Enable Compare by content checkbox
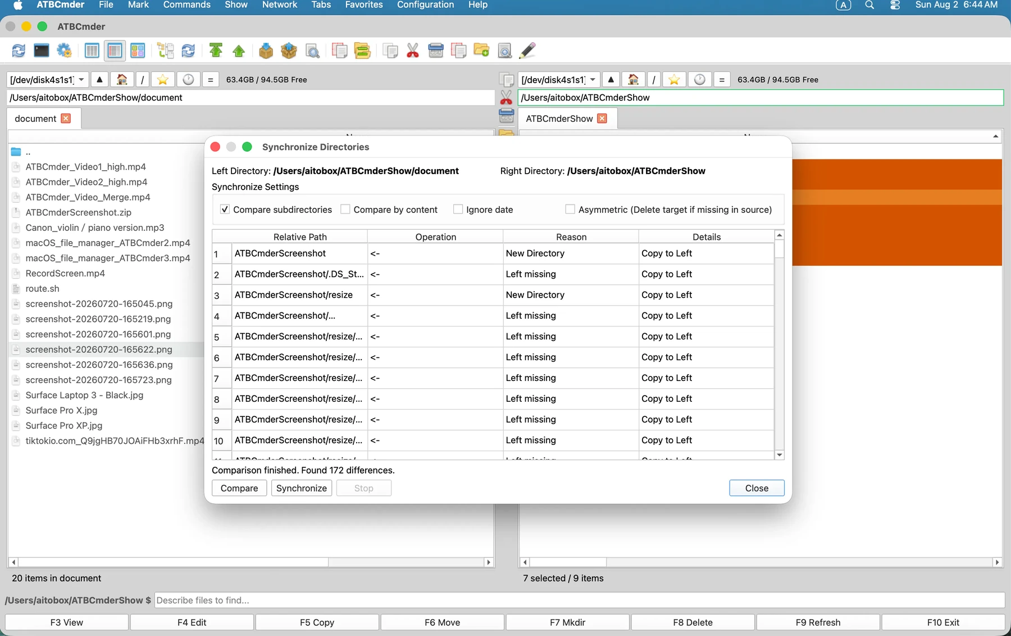Image resolution: width=1011 pixels, height=636 pixels. [345, 210]
